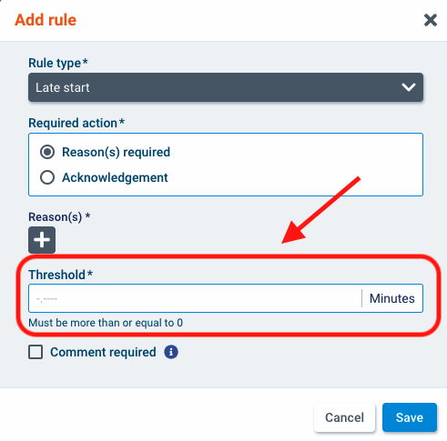Add a reason with the plus icon
The image size is (447, 441).
[x=42, y=240]
